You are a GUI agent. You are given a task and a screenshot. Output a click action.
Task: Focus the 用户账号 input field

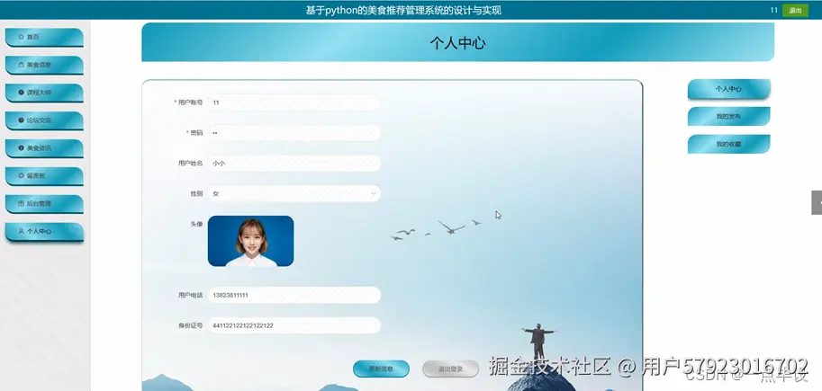(x=294, y=102)
